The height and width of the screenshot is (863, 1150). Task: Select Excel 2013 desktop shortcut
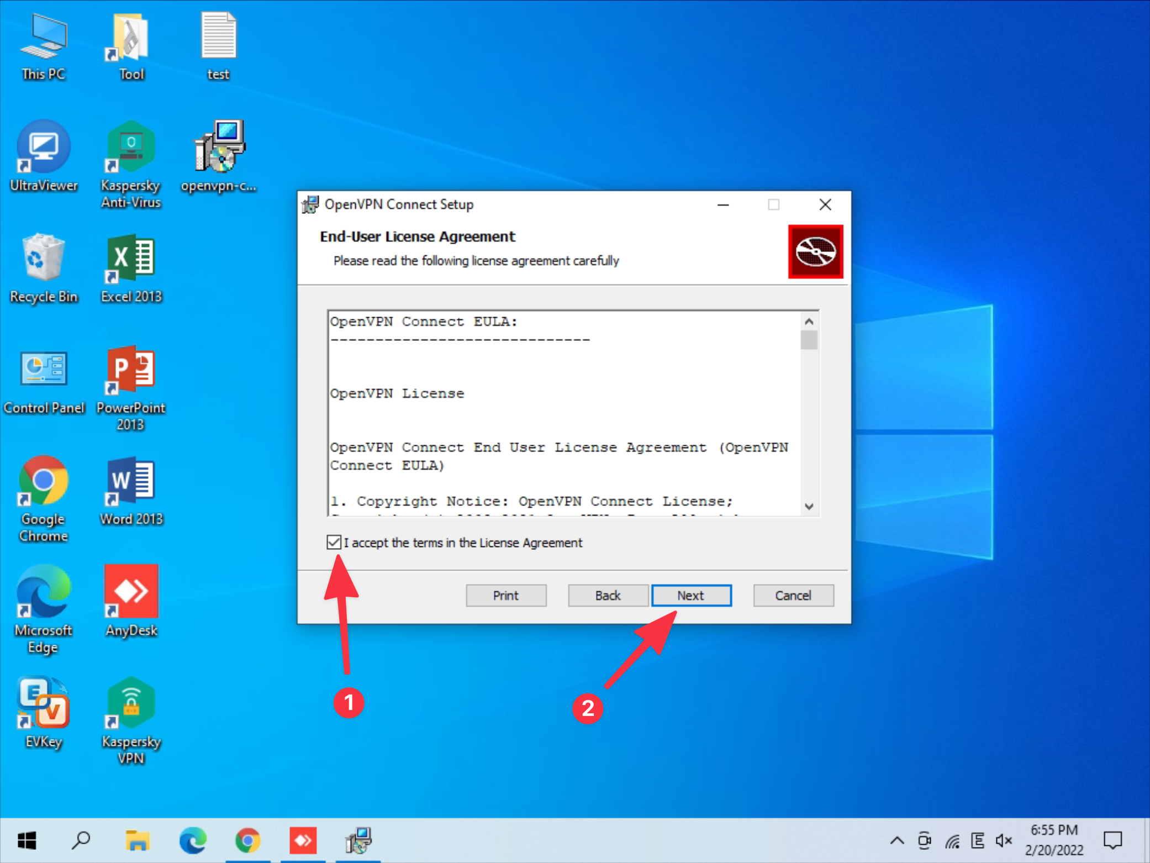(131, 258)
